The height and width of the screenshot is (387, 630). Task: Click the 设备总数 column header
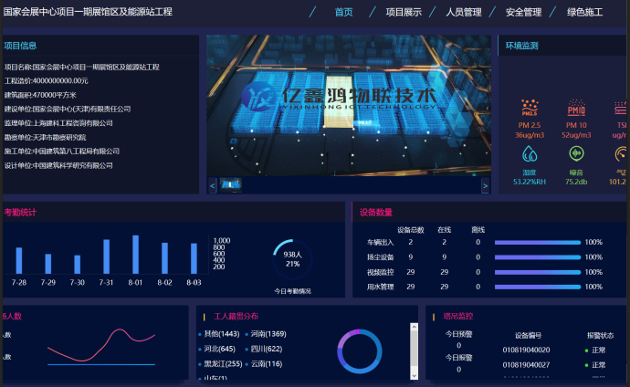(x=411, y=230)
